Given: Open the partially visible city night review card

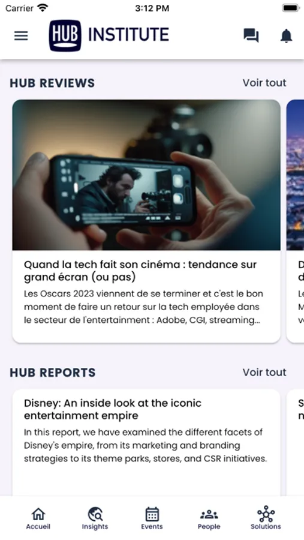Looking at the screenshot, I should 295,221.
